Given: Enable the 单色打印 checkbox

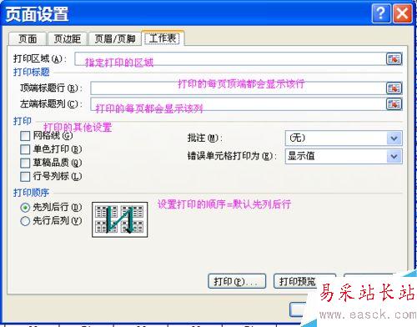Looking at the screenshot, I should [25, 149].
